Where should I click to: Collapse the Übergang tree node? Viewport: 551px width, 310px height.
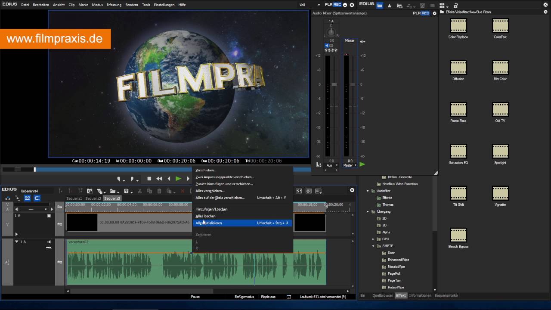pos(368,211)
